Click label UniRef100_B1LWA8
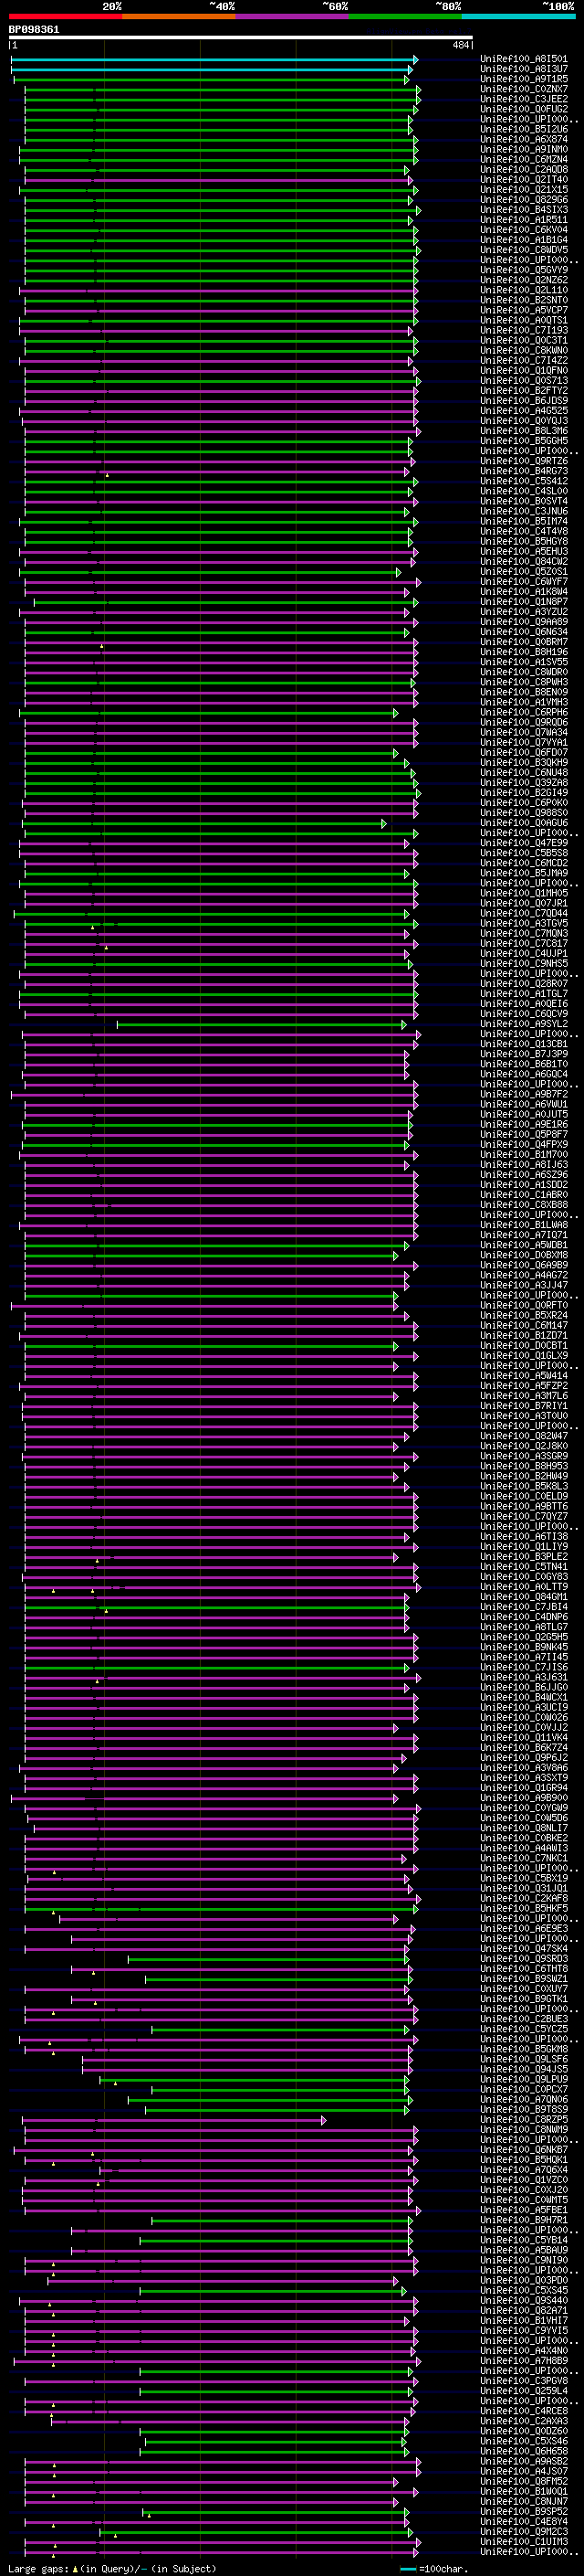 pyautogui.click(x=524, y=1225)
